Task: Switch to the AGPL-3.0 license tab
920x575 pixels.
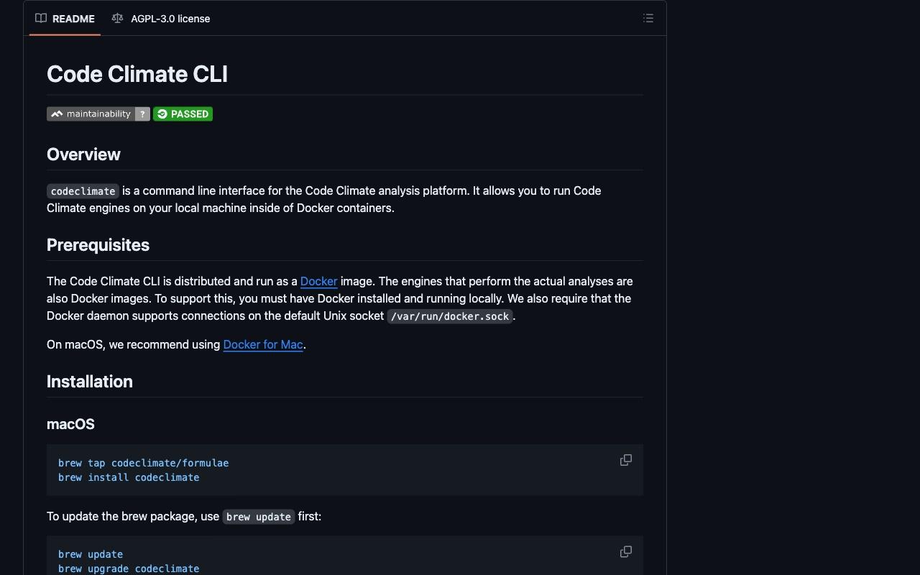Action: [161, 19]
